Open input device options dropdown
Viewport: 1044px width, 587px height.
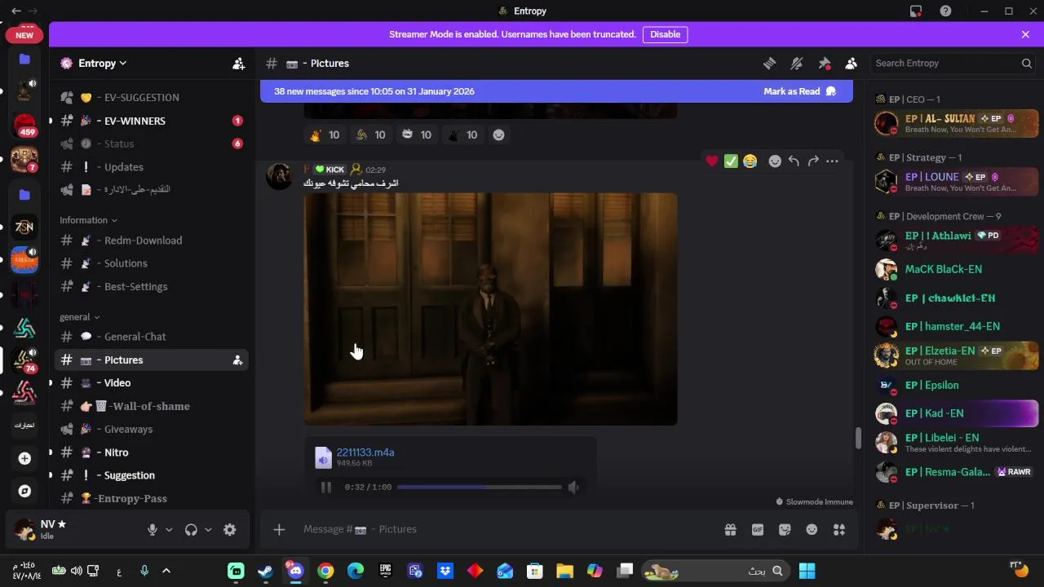pyautogui.click(x=169, y=530)
